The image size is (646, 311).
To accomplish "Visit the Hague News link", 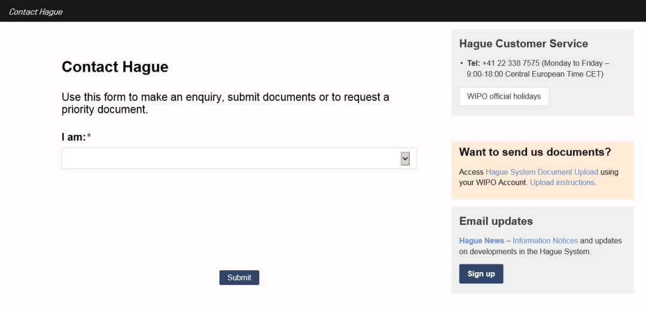I will click(x=481, y=241).
